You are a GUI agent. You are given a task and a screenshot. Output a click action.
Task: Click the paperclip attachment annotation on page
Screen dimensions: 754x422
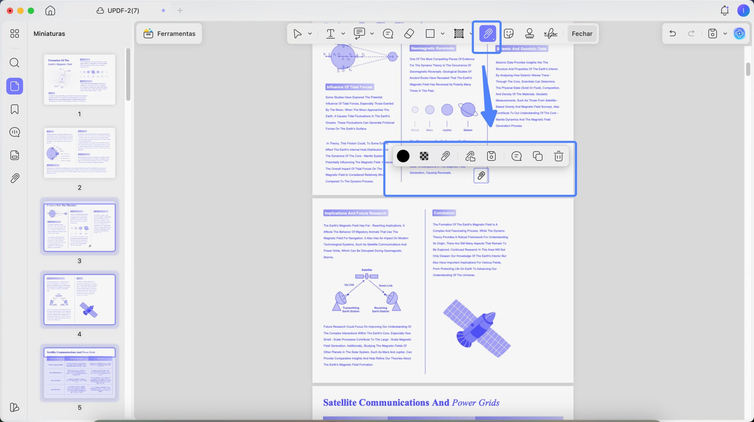[x=481, y=176]
